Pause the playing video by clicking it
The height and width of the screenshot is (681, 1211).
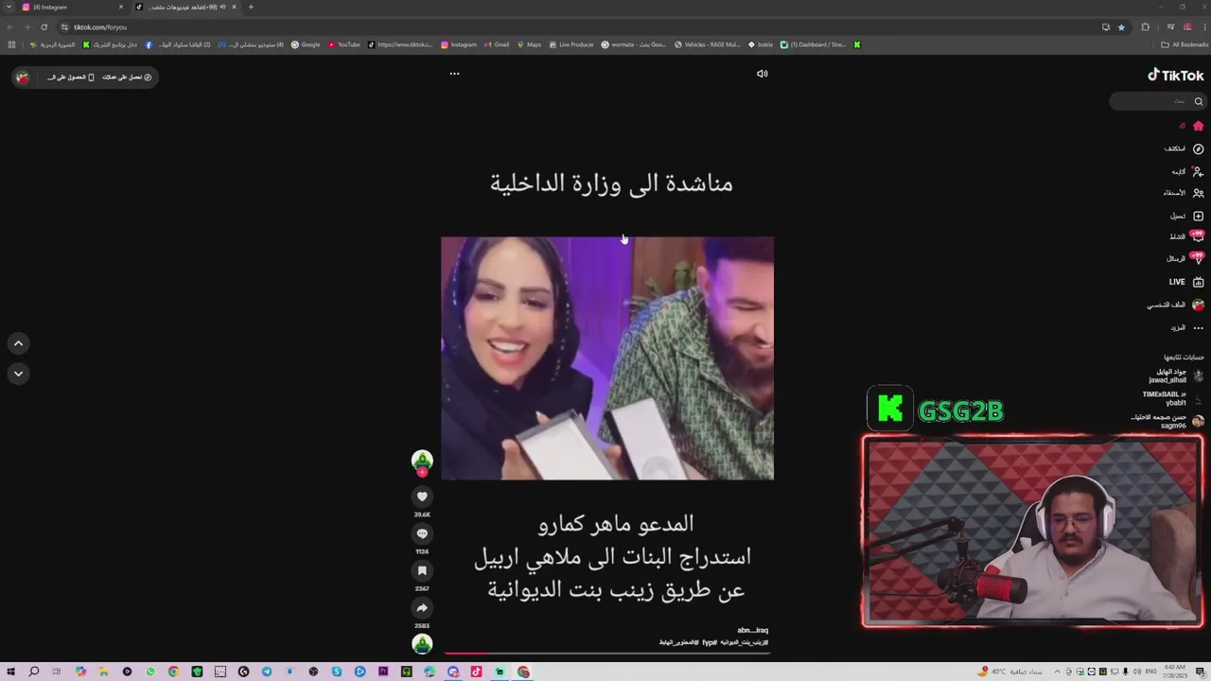coord(607,358)
